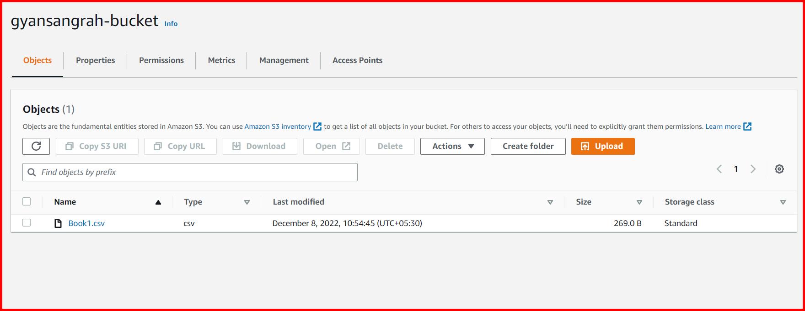805x311 pixels.
Task: Check the Book1.csv row checkbox
Action: click(27, 223)
